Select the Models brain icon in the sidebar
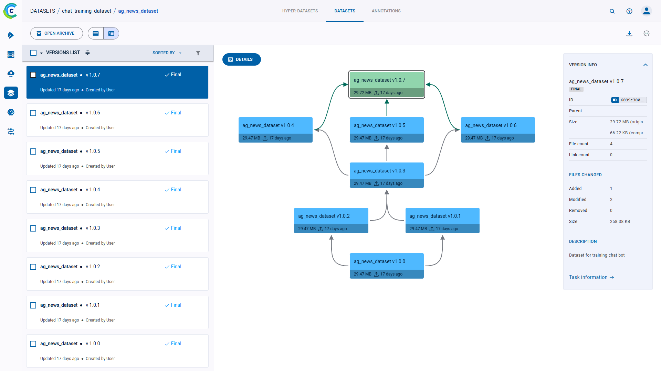The image size is (661, 371). click(x=11, y=112)
